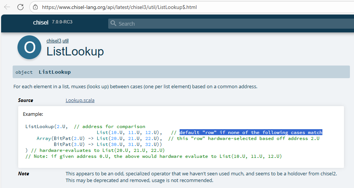Click the object 'O' circle icon
This screenshot has height=188, width=354.
coord(29,47)
